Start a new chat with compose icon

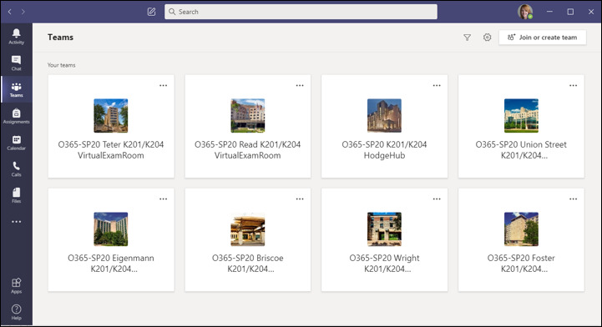point(151,12)
